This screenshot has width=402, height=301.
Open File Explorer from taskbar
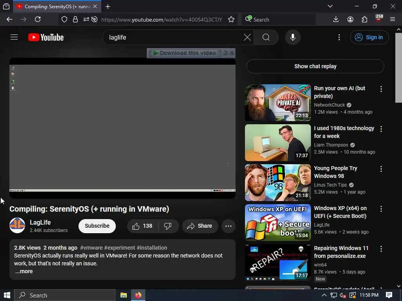(124, 295)
